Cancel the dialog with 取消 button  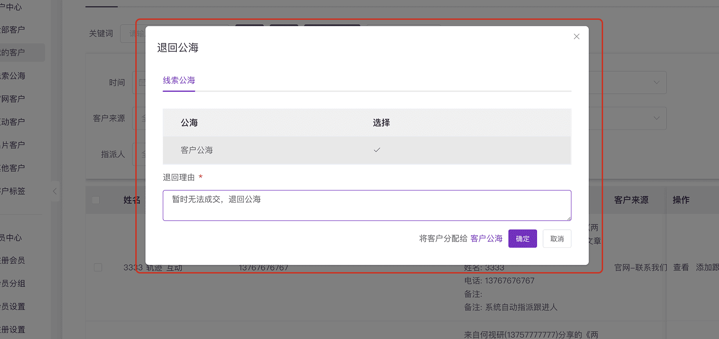coord(557,238)
